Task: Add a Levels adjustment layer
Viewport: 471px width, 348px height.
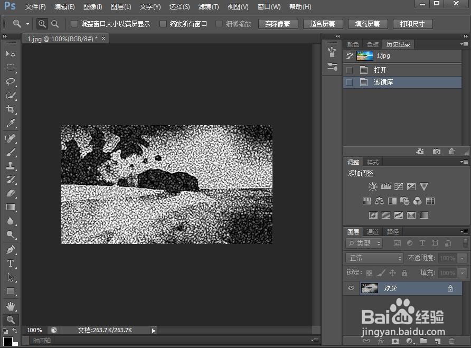Action: [x=385, y=186]
